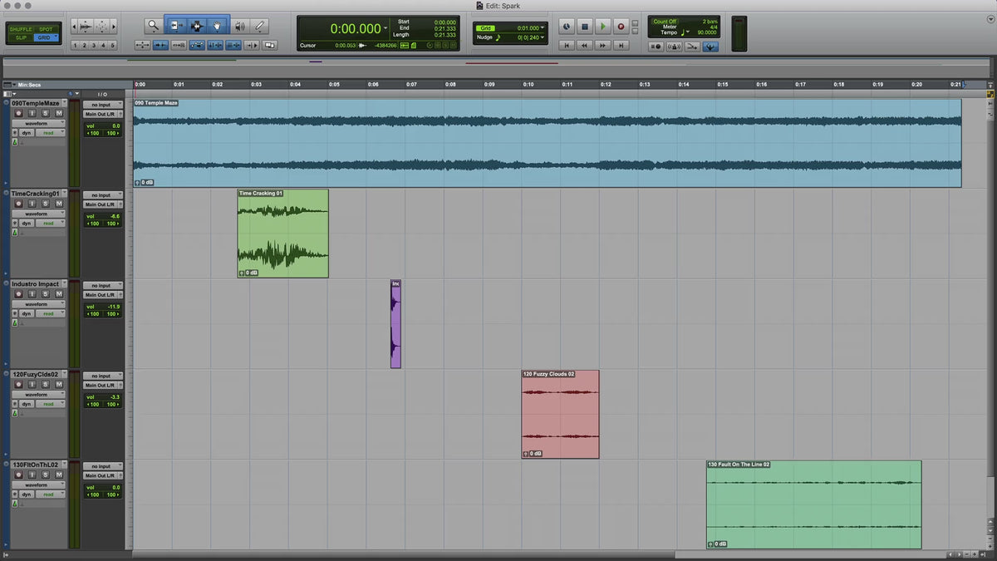997x561 pixels.
Task: Select the Grabber hand tool
Action: click(218, 27)
